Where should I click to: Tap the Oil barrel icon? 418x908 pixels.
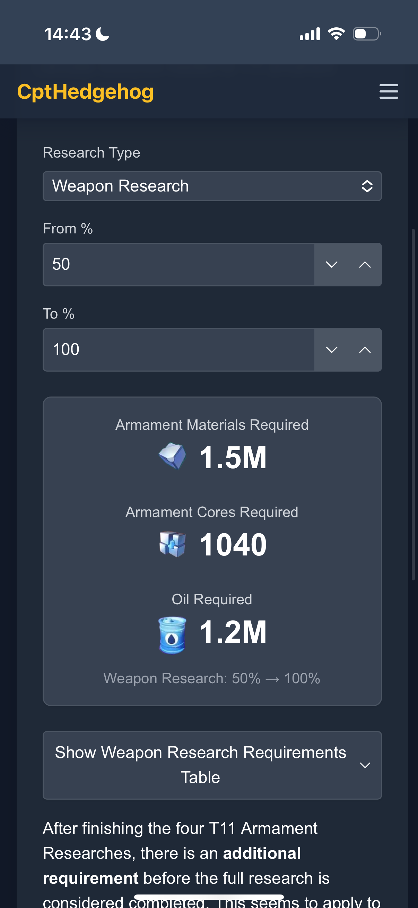[172, 634]
